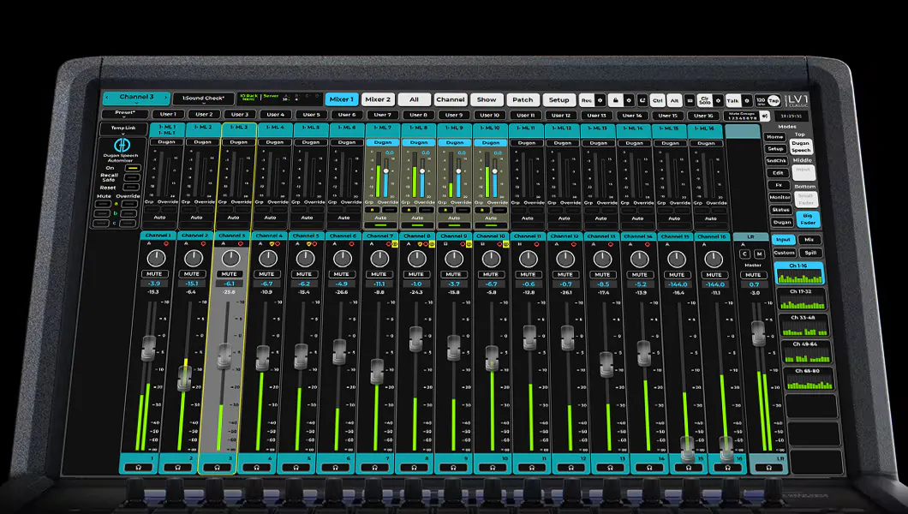Select the Ch 17-32 layer thumbnail
Screen dimensions: 908x514
(802, 299)
